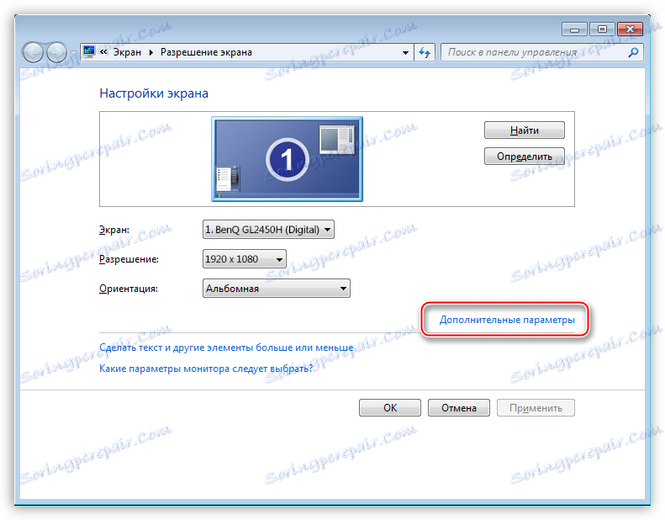Click Разрешение экрана breadcrumb item
The height and width of the screenshot is (520, 665).
tap(206, 52)
